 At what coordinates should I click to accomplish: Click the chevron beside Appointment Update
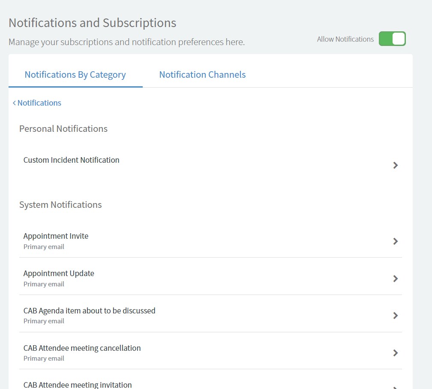click(x=395, y=278)
